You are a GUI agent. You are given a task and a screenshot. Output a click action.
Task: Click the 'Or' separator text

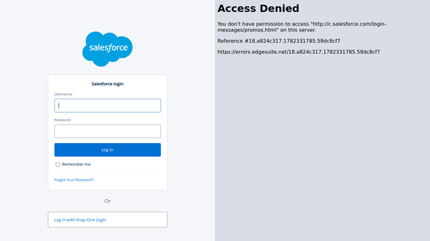107,201
